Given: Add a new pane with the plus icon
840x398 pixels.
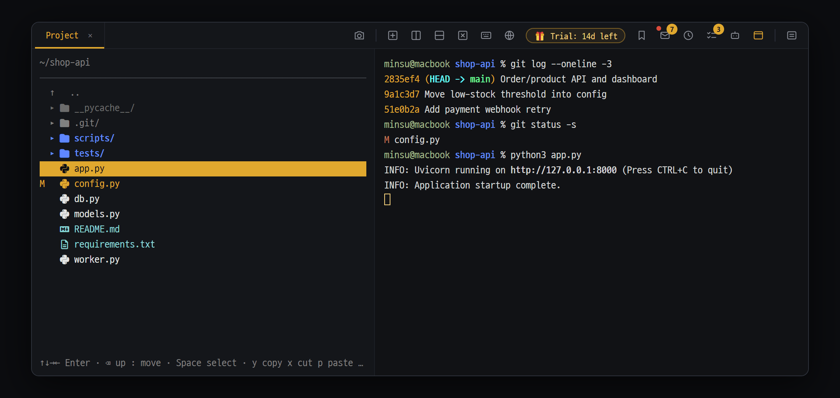Looking at the screenshot, I should (x=393, y=36).
